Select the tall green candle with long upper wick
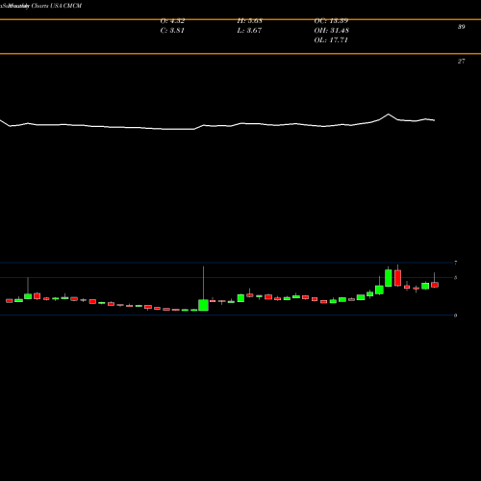Image resolution: width=481 pixels, height=481 pixels. click(203, 305)
